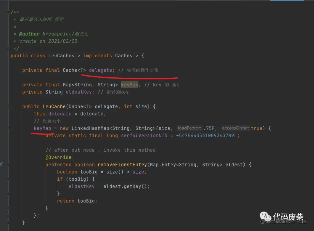Click eldest parameter in method signature
This screenshot has height=231, width=314.
[x=234, y=165]
